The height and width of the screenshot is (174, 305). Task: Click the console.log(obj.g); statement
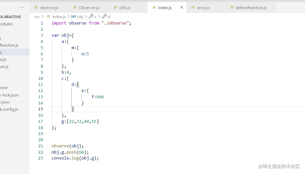[75, 158]
